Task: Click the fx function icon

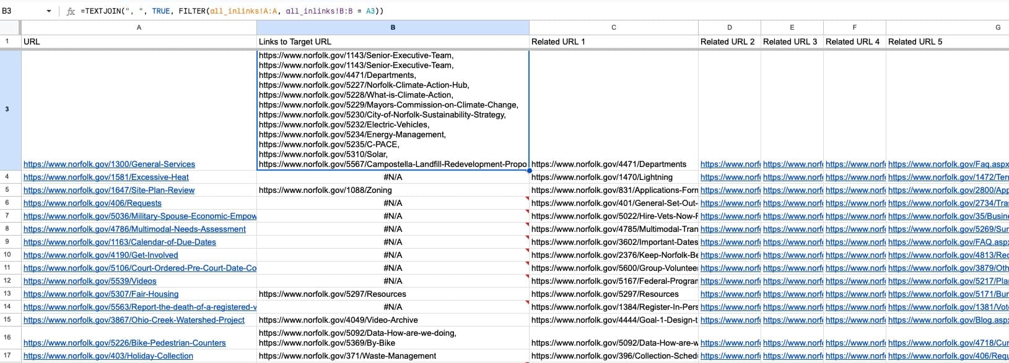Action: click(x=71, y=11)
